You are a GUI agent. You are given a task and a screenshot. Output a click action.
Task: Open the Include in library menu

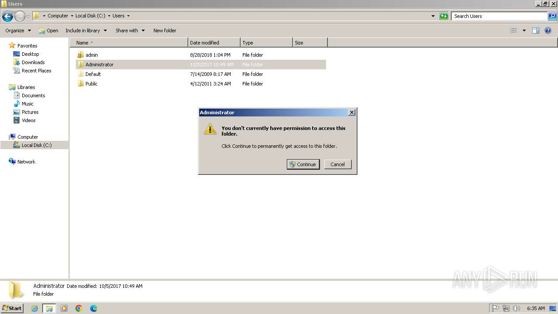click(x=86, y=31)
